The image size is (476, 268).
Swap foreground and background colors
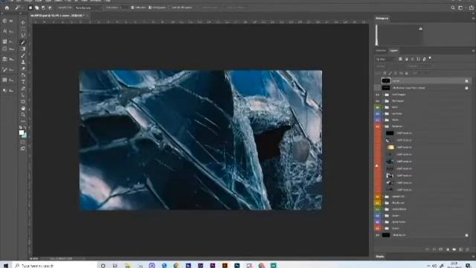click(x=25, y=128)
